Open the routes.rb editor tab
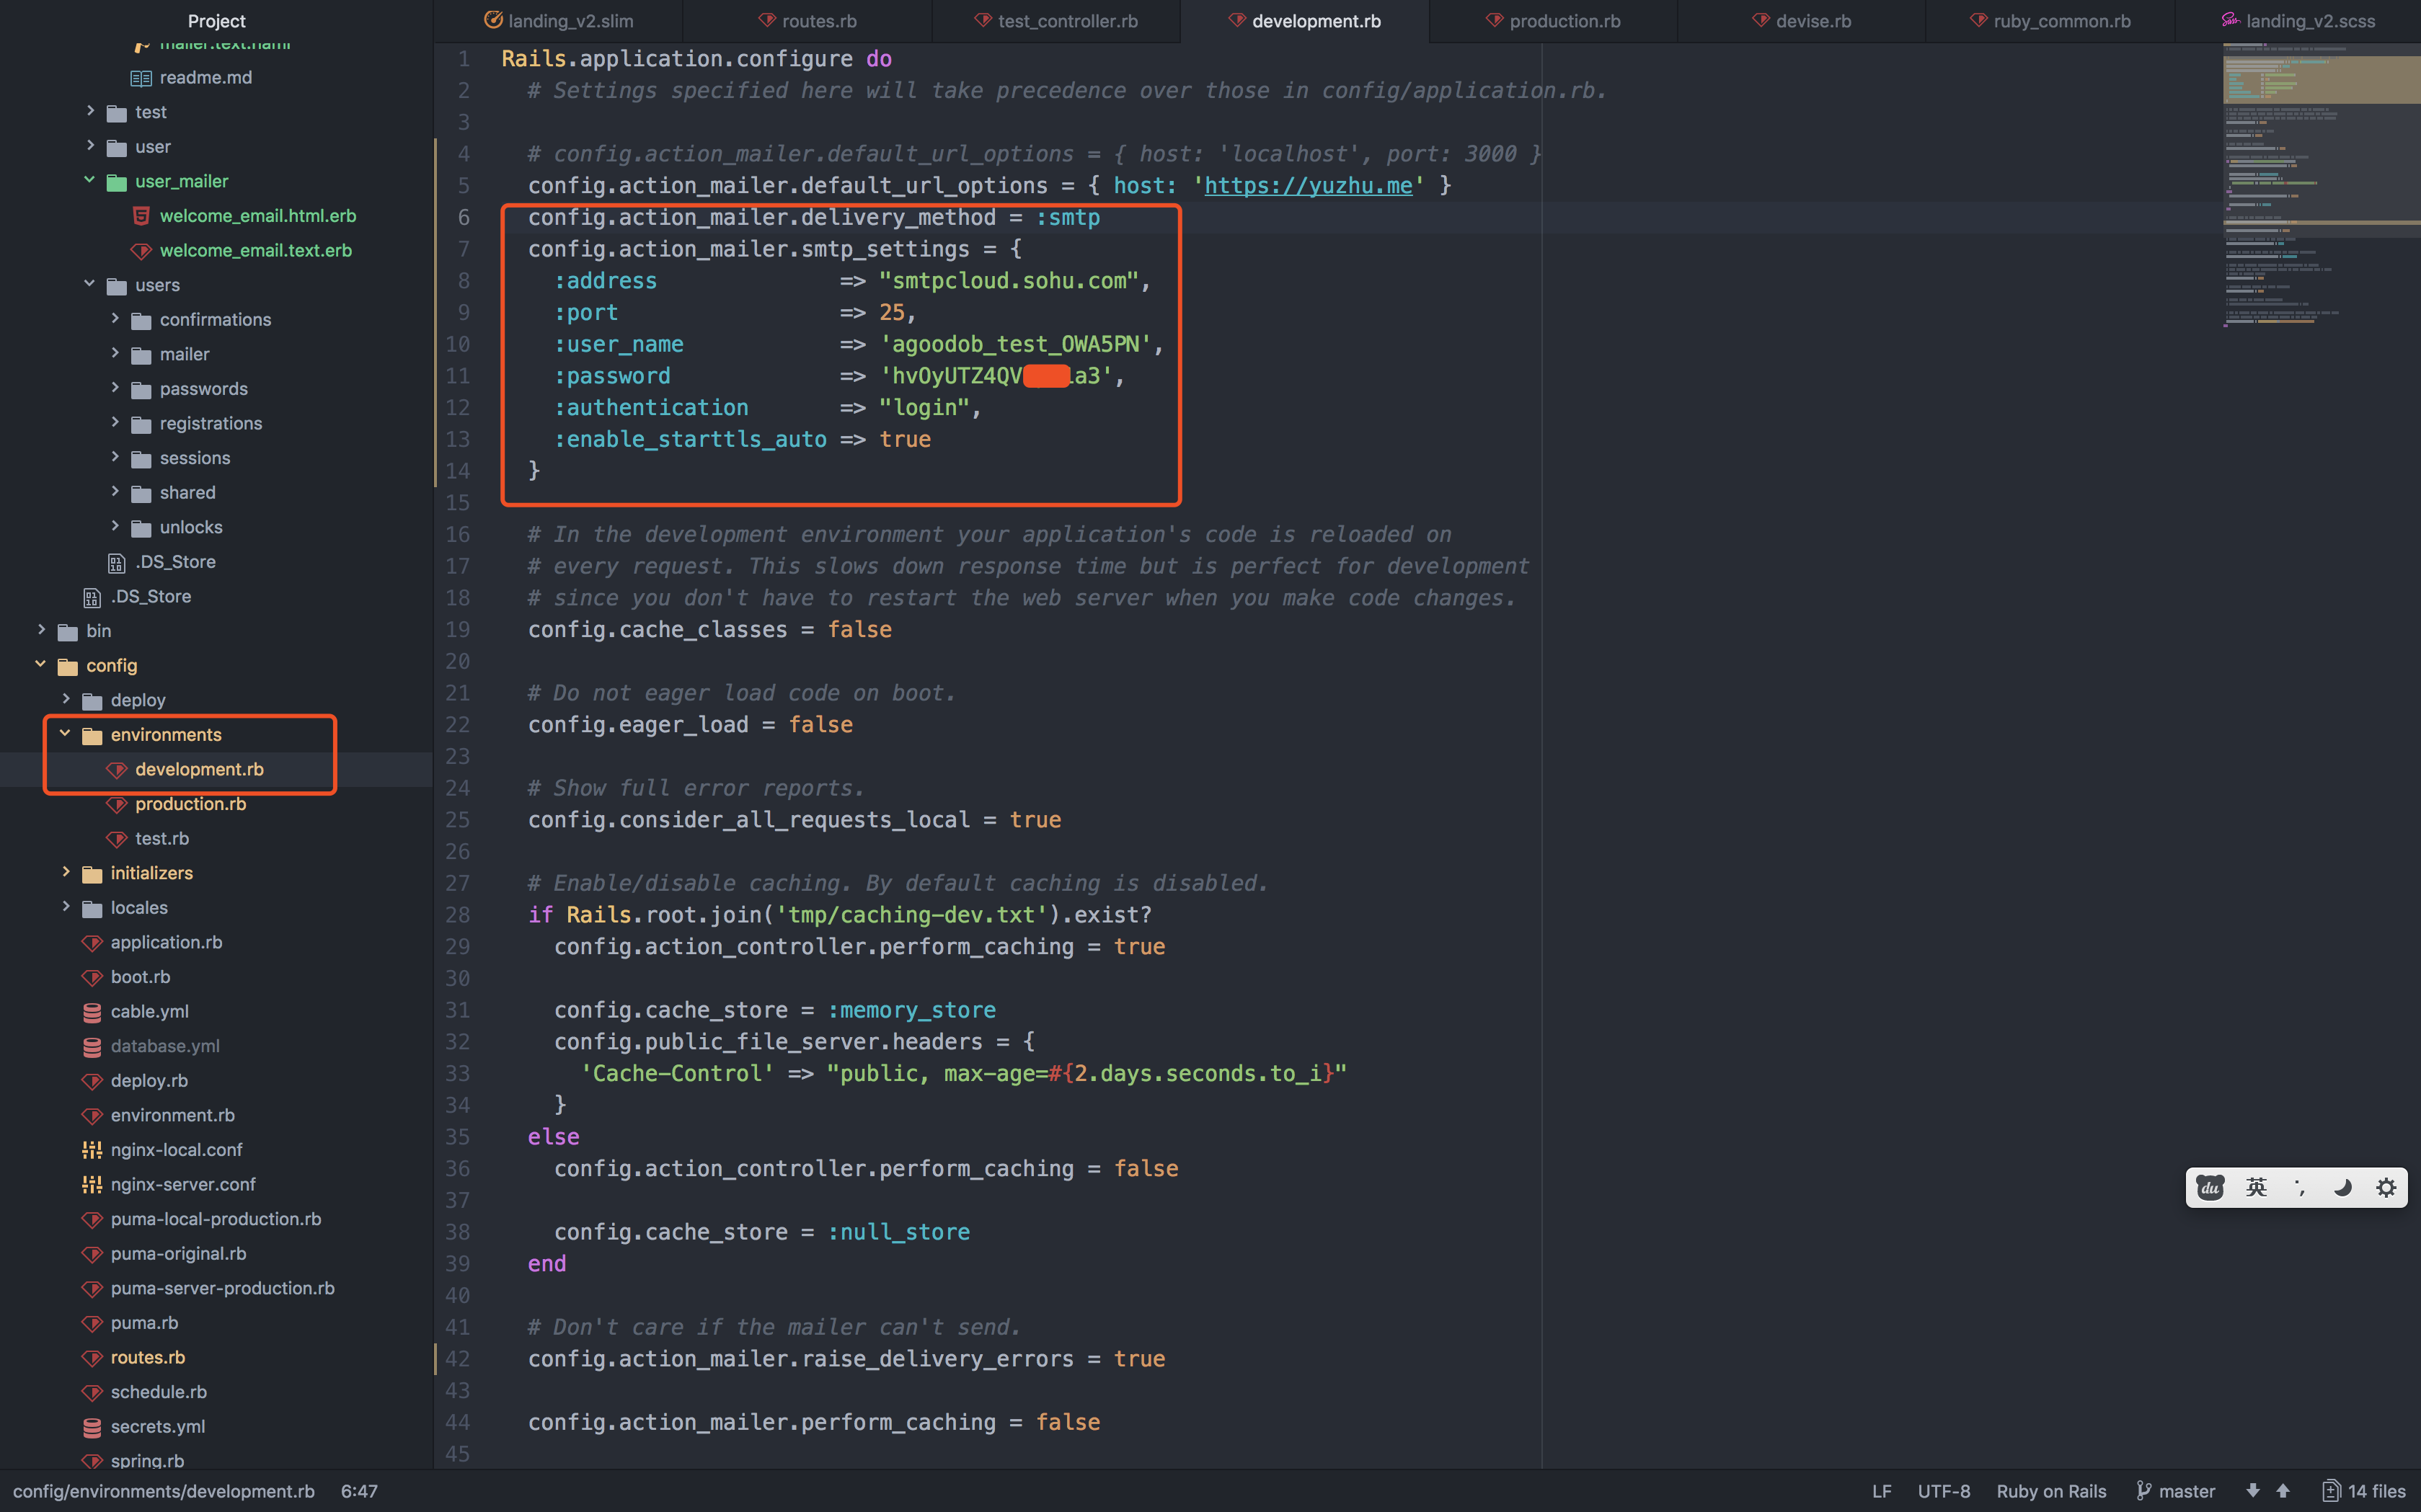 click(x=818, y=21)
